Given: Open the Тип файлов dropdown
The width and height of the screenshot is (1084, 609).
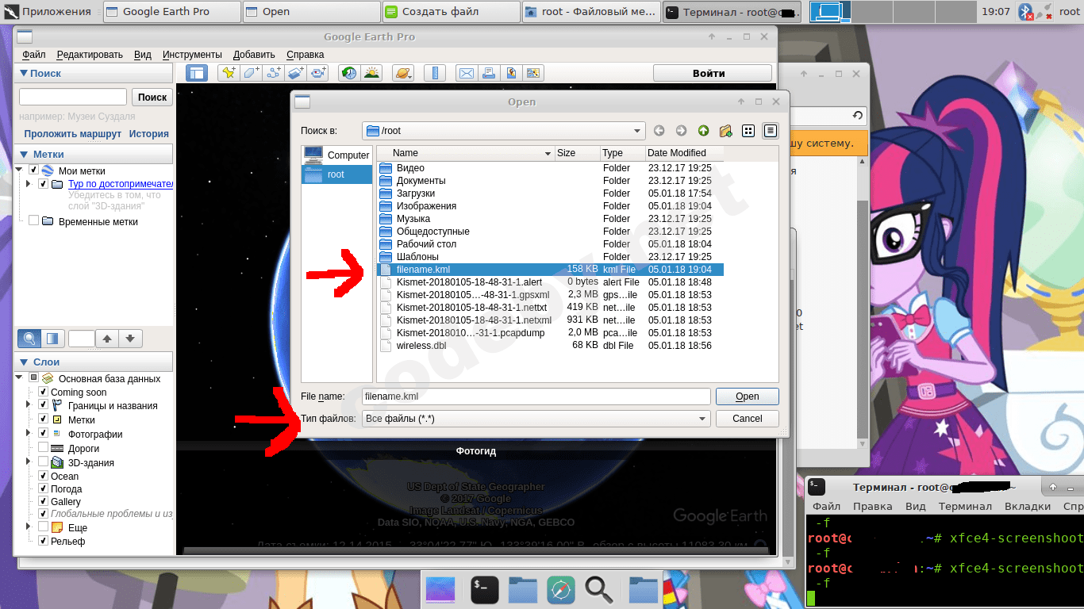Looking at the screenshot, I should (x=536, y=419).
